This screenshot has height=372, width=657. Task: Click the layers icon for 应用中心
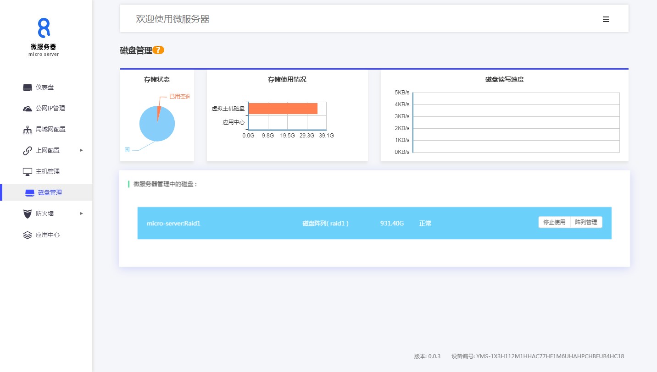pos(28,235)
